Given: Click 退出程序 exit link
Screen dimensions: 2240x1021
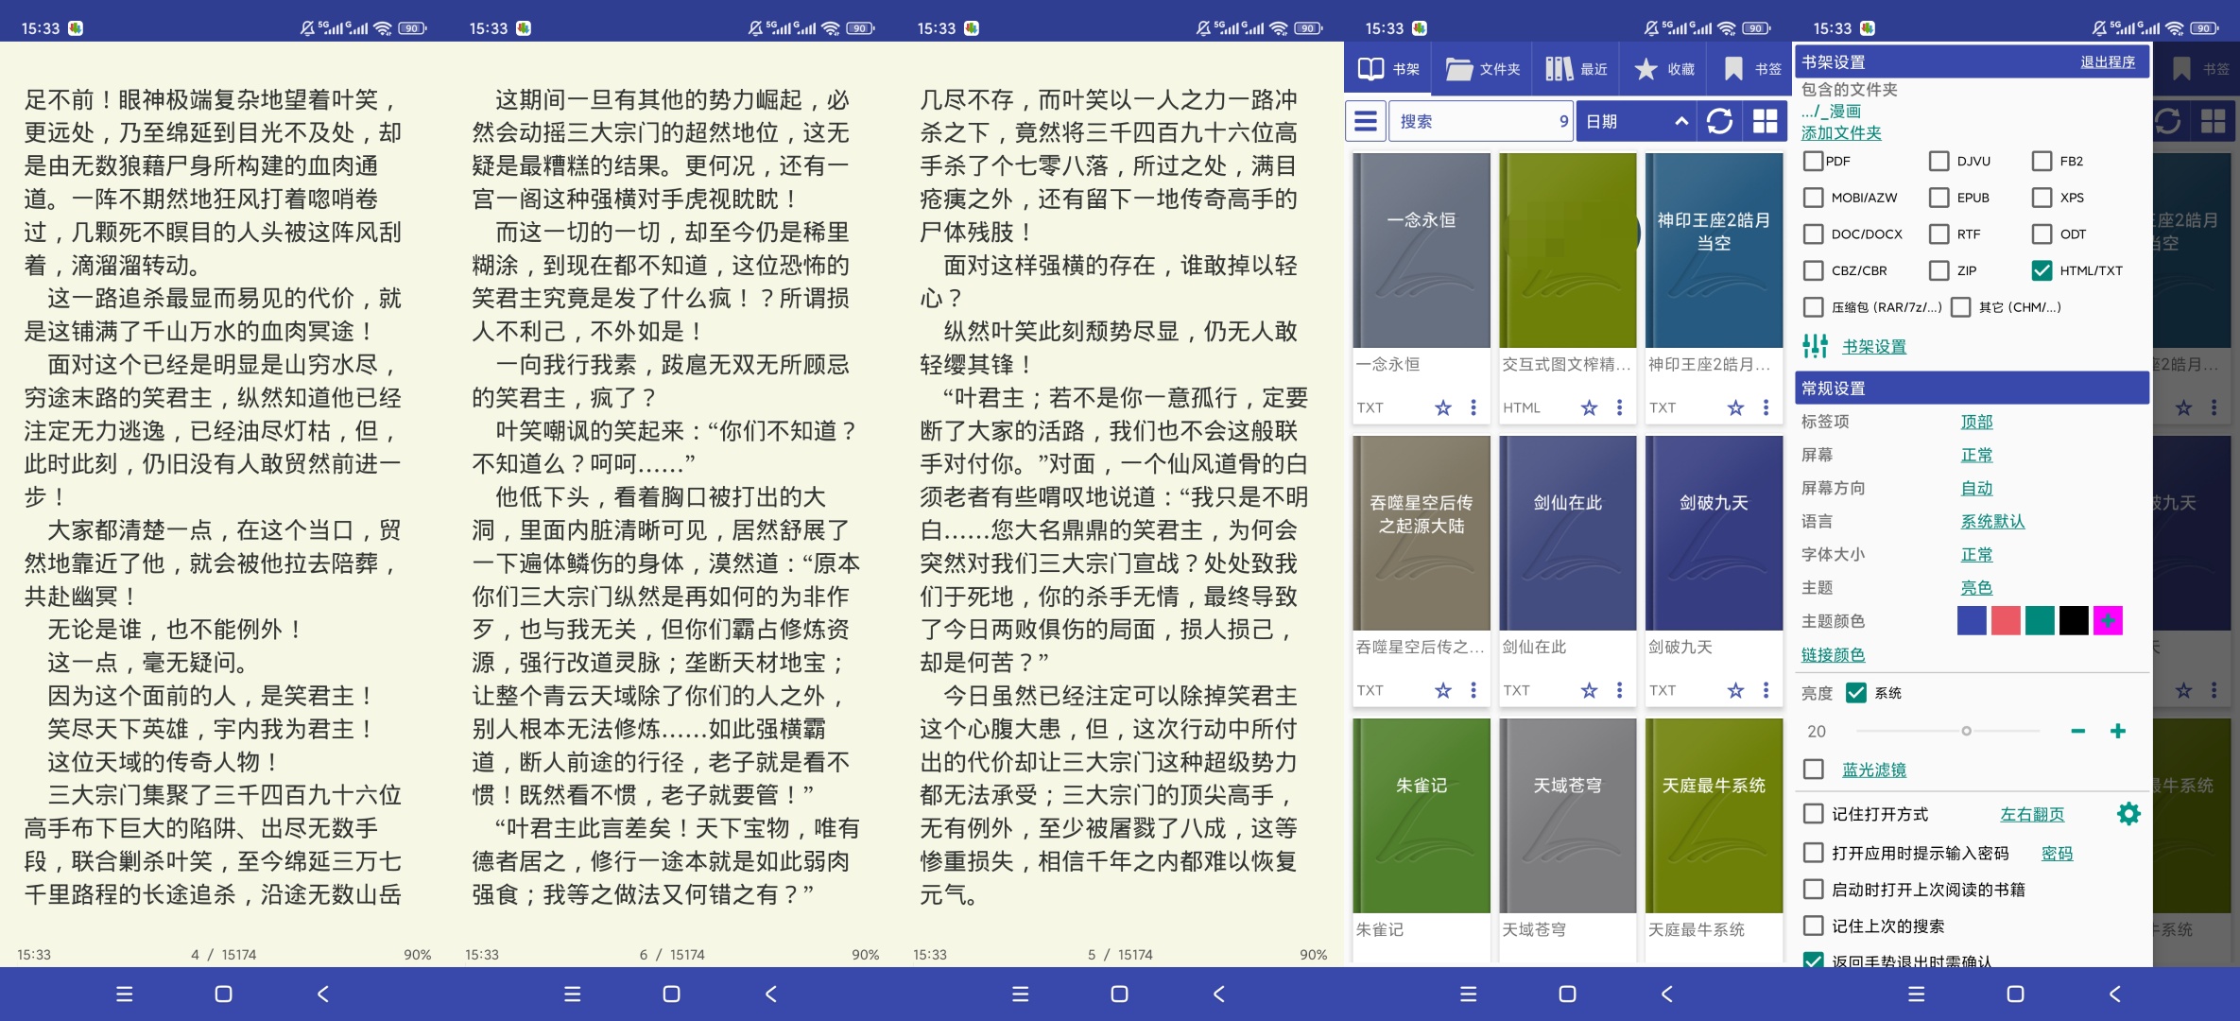Looking at the screenshot, I should pos(2108,61).
